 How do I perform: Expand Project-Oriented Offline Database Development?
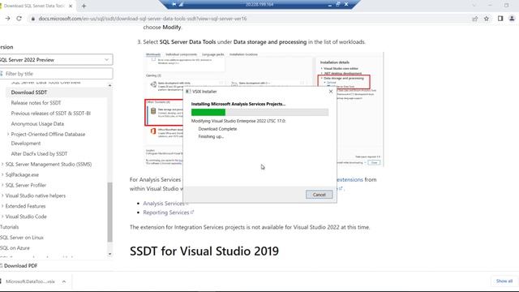(8, 134)
